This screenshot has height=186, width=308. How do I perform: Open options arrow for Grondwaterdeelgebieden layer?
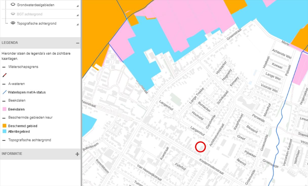coord(77,6)
